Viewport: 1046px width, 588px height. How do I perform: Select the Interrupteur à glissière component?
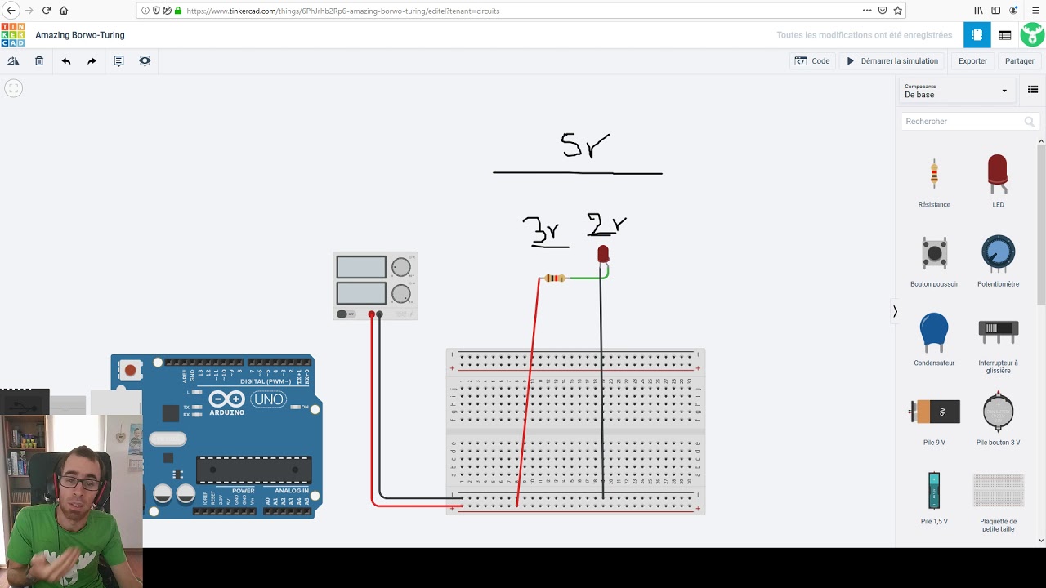(x=998, y=344)
